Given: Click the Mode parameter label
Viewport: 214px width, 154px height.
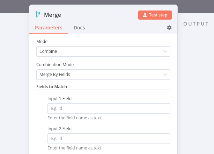Looking at the screenshot, I should [x=42, y=42].
